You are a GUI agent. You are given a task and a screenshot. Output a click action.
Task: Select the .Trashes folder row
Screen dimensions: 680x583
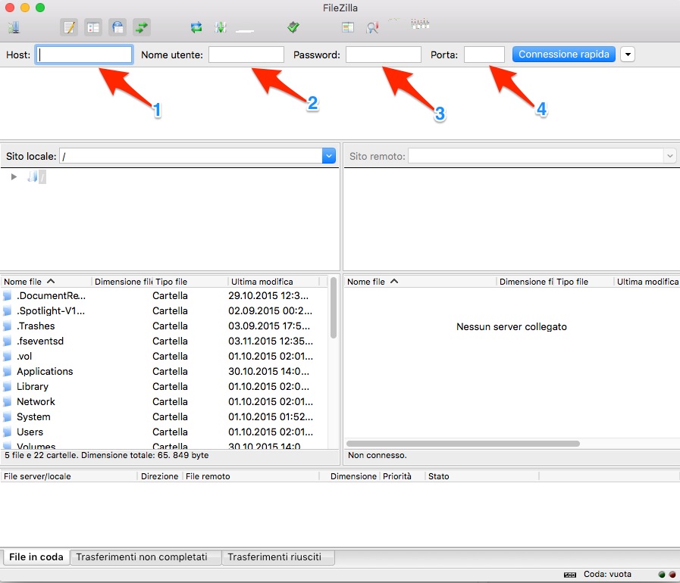[164, 326]
